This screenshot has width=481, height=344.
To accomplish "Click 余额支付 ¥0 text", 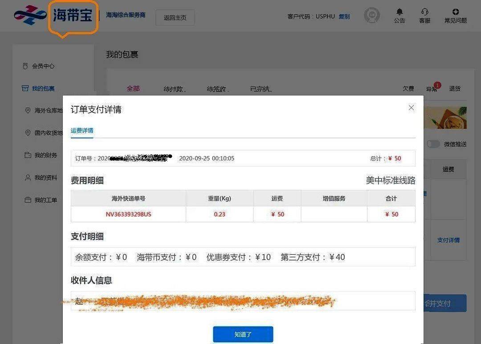I will pos(101,257).
